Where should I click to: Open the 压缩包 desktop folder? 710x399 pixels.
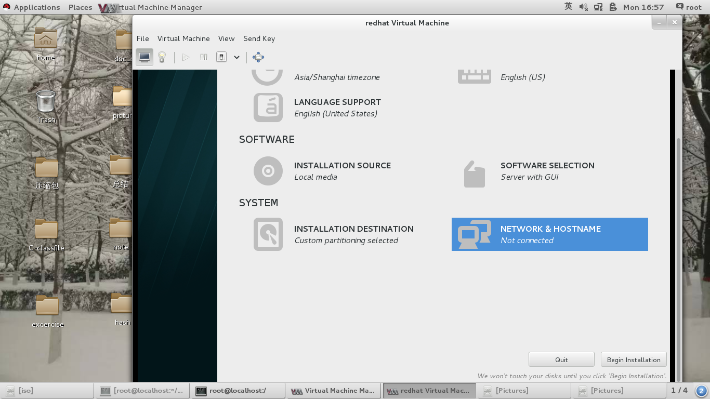point(47,174)
